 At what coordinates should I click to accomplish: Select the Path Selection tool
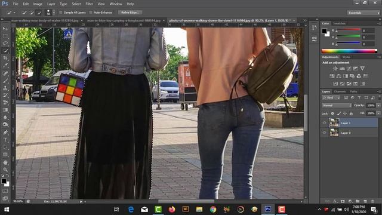(x=5, y=148)
